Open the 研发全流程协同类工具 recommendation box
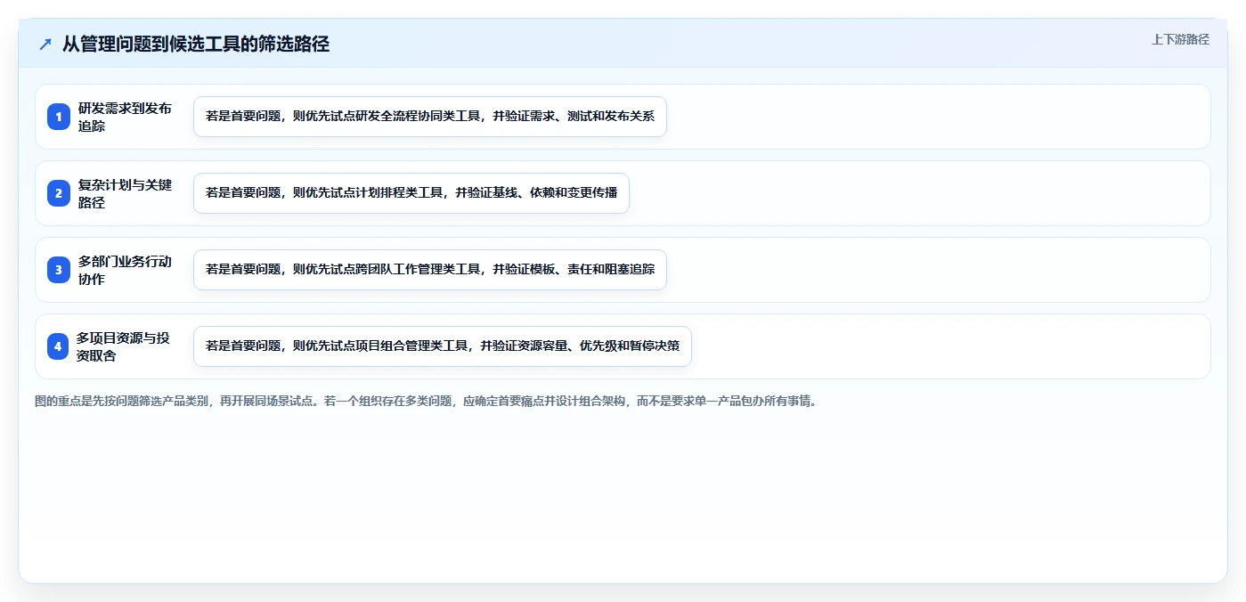Image resolution: width=1246 pixels, height=602 pixels. pyautogui.click(x=430, y=117)
